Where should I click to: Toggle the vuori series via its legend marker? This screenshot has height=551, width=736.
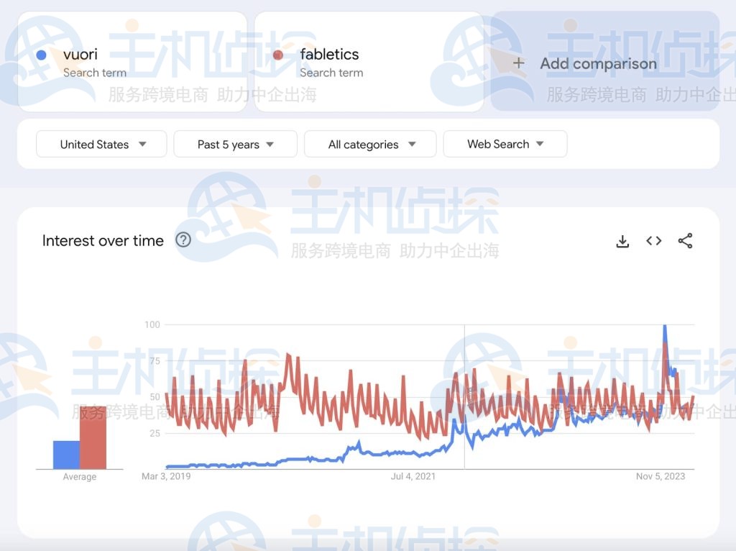(x=41, y=55)
